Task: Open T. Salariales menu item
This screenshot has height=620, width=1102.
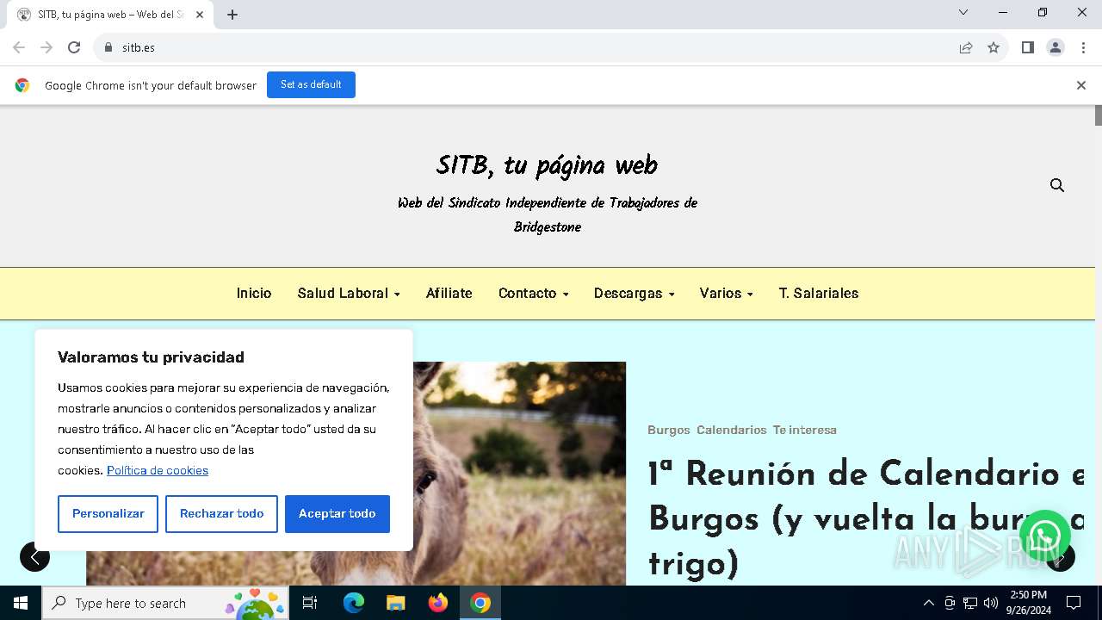Action: coord(819,293)
